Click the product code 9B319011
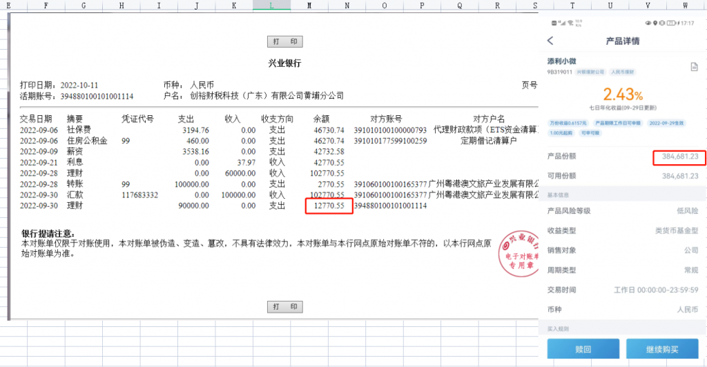The width and height of the screenshot is (707, 367). (559, 72)
